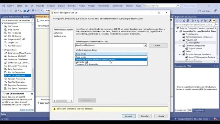This screenshot has width=220, height=124.
Task: Collapse Otros destinos toolbox group
Action: (3, 50)
